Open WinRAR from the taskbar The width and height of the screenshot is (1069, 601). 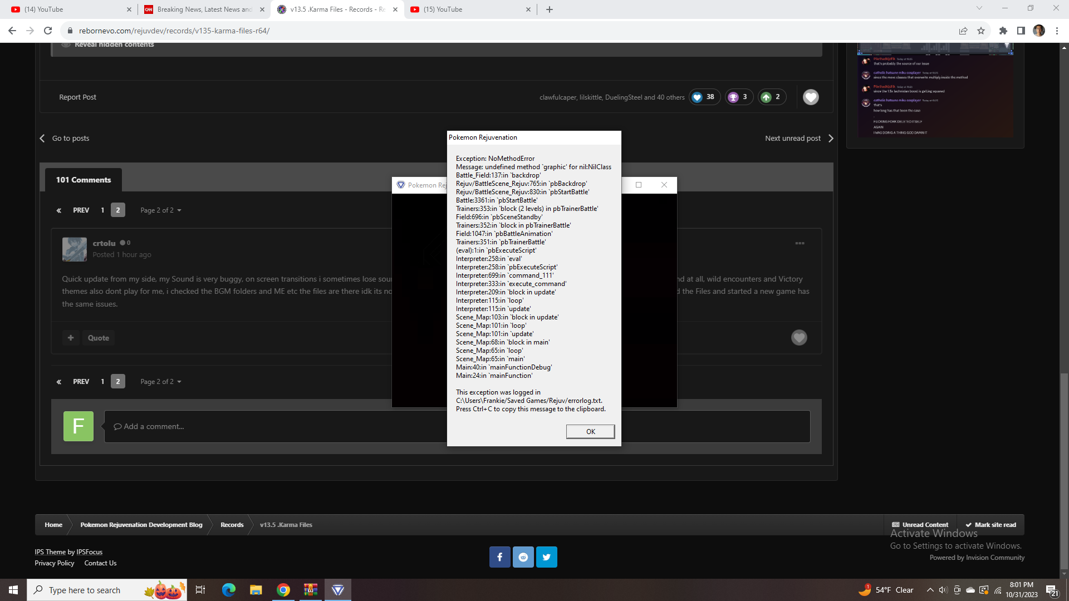coord(311,590)
